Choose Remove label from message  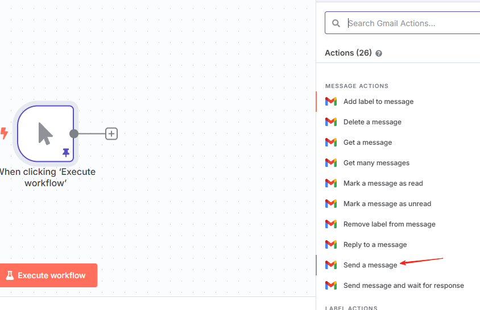tap(389, 224)
